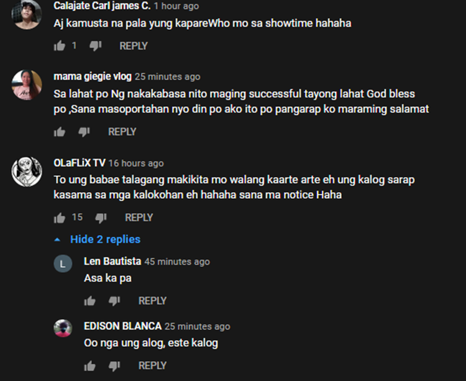Like OLaFLiX TV's comment
The height and width of the screenshot is (381, 466).
tap(60, 218)
